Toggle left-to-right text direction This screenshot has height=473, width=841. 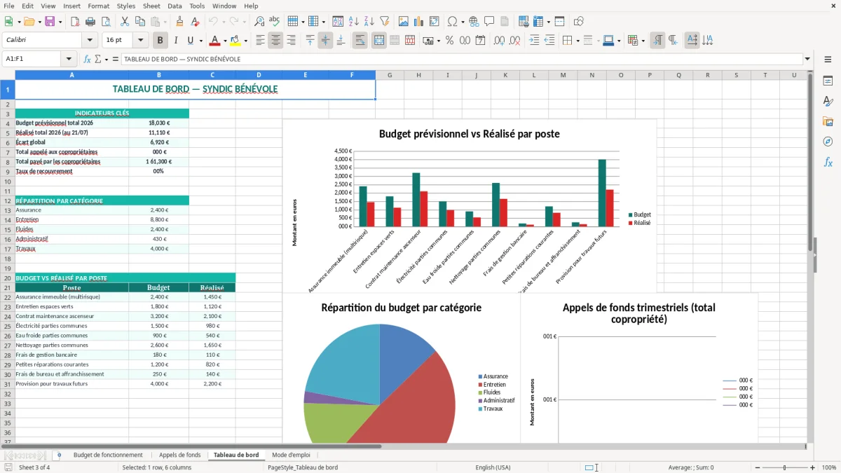[x=657, y=41]
